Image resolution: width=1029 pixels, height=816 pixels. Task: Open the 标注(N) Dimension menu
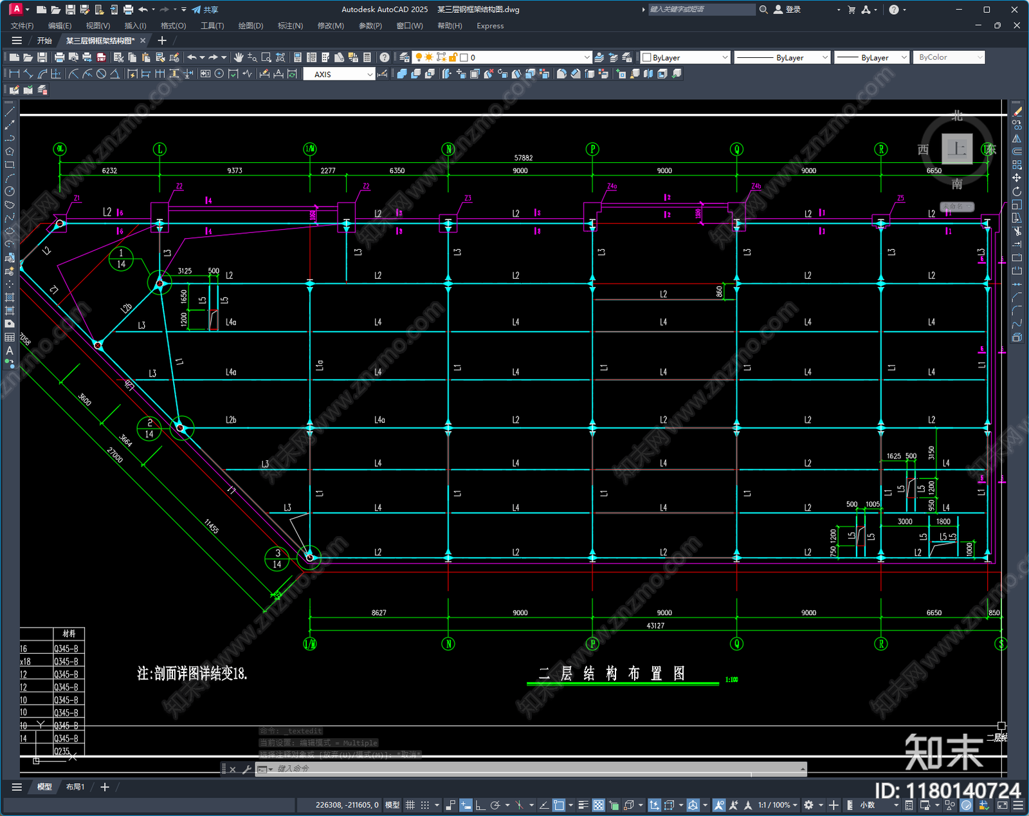(290, 26)
